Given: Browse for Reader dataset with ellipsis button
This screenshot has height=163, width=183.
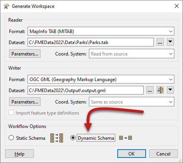Looking at the screenshot, I should point(160,42).
